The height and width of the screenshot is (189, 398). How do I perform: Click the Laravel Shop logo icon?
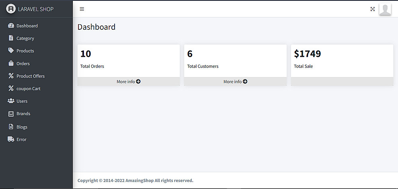point(11,9)
